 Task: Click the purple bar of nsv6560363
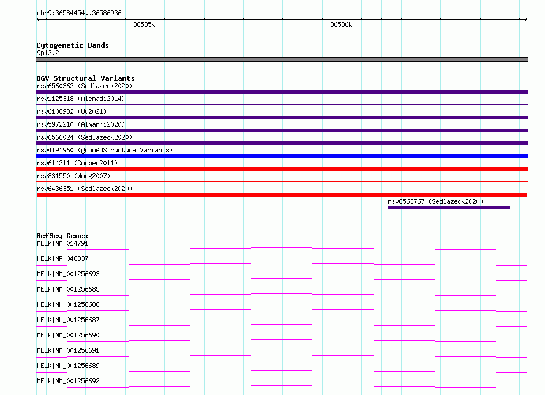coord(282,92)
